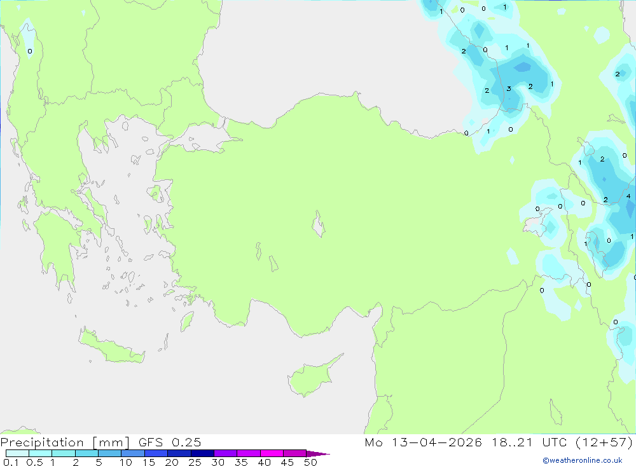The height and width of the screenshot is (466, 636).
Task: Click the 45–50 mm legend color swatch
Action: point(294,453)
